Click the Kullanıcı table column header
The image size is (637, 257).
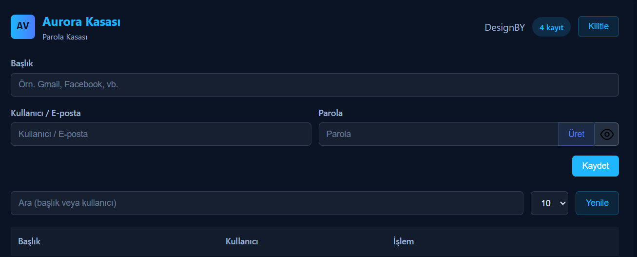point(242,241)
